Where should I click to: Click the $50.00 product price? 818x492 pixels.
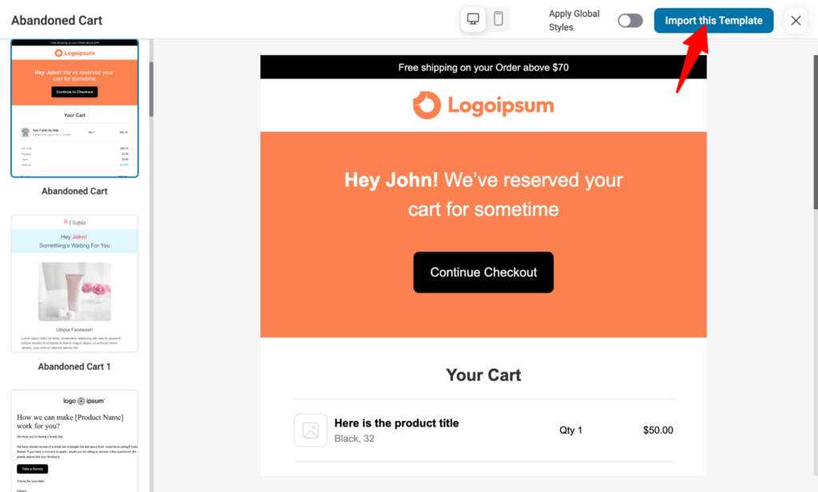(657, 430)
